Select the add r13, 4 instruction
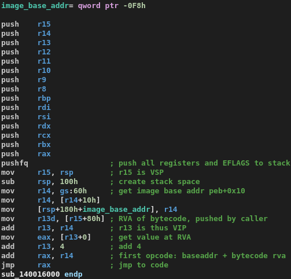The width and height of the screenshot is (291, 279). point(33,247)
